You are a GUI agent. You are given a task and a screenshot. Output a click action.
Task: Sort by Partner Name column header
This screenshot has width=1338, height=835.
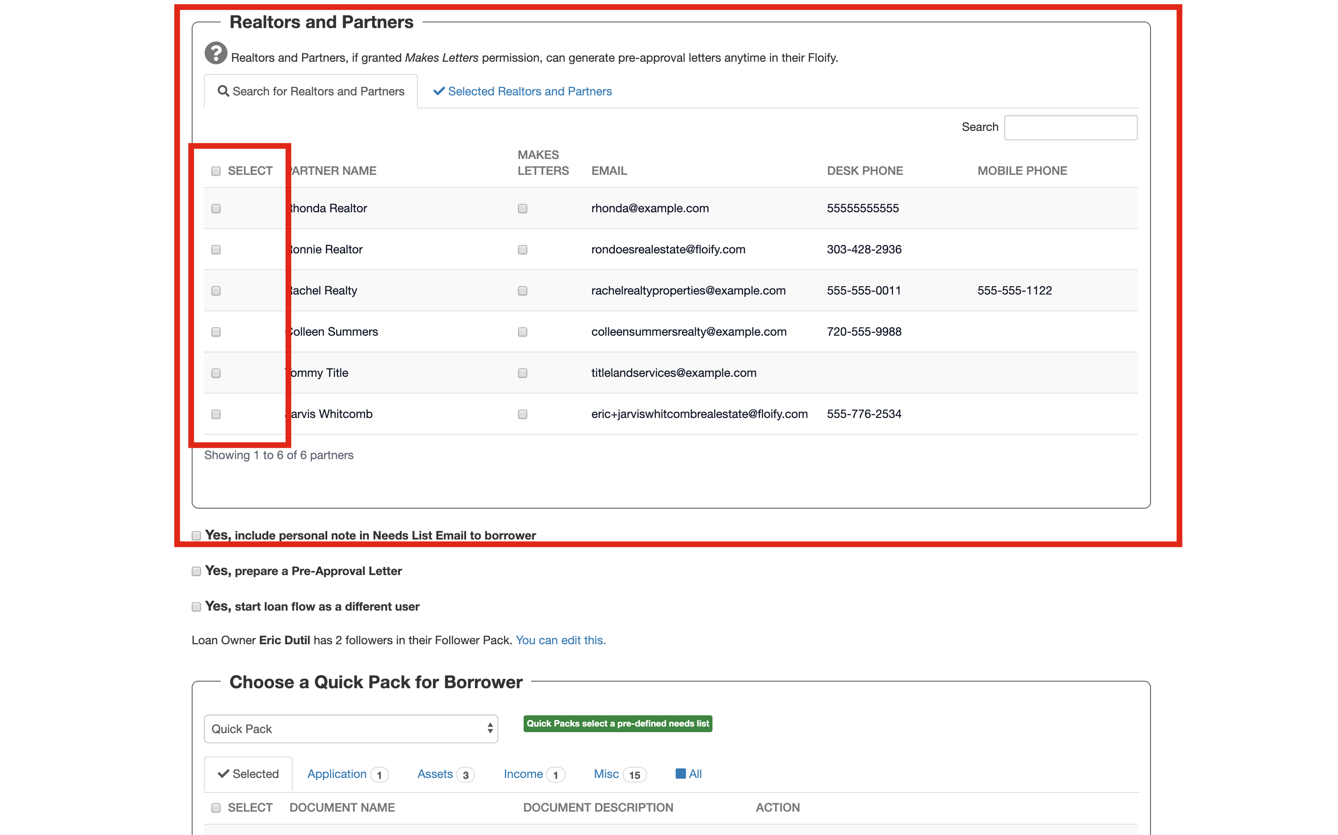click(333, 171)
